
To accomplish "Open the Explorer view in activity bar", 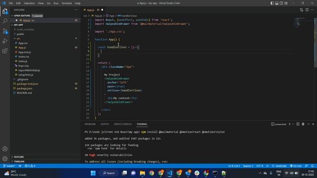I will pos(5,11).
